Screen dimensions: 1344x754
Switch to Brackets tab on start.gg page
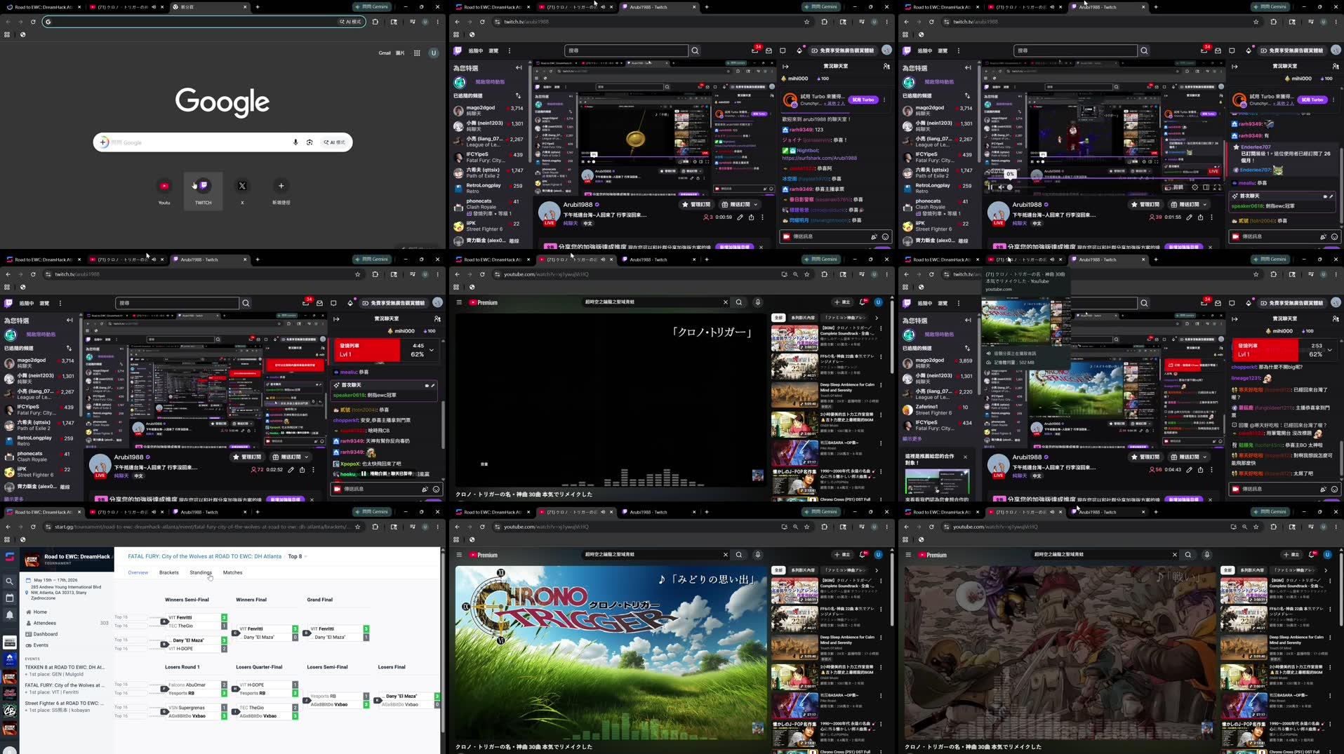point(168,572)
